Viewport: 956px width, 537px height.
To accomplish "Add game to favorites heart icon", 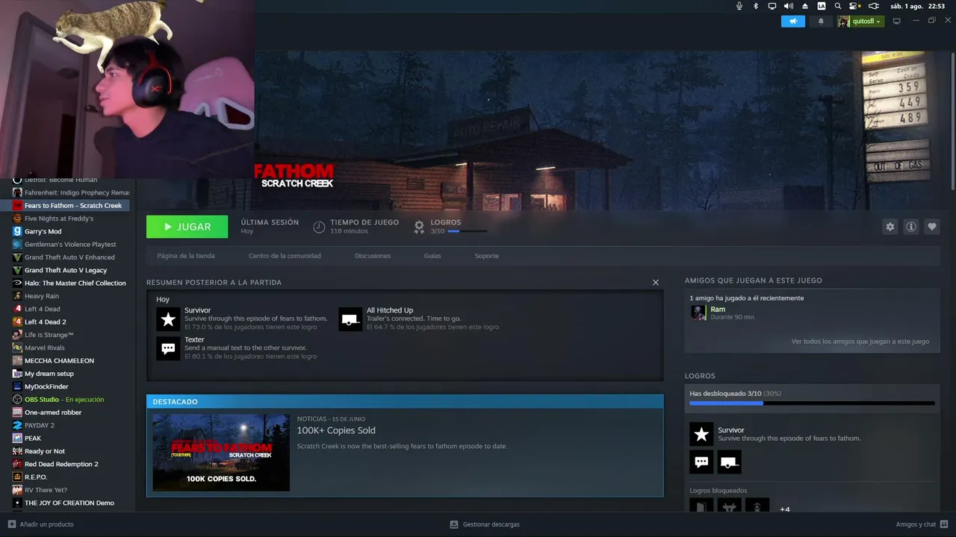I will [931, 227].
